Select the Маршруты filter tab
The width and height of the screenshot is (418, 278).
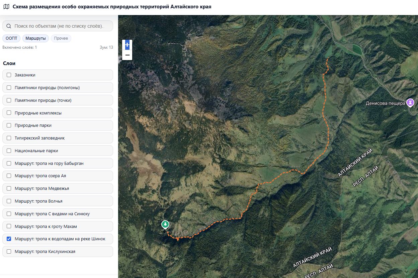pyautogui.click(x=35, y=38)
